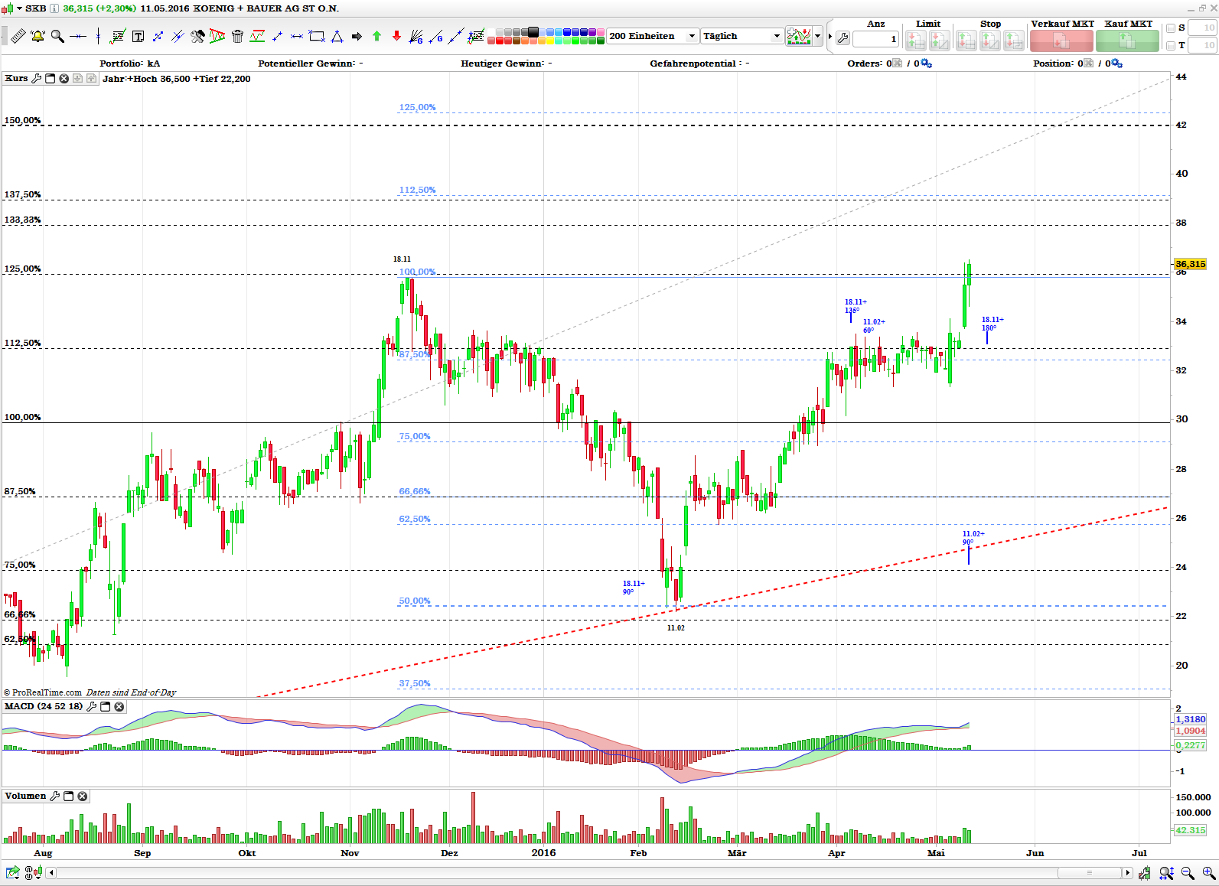Select the ruler measurement tool

tap(18, 36)
